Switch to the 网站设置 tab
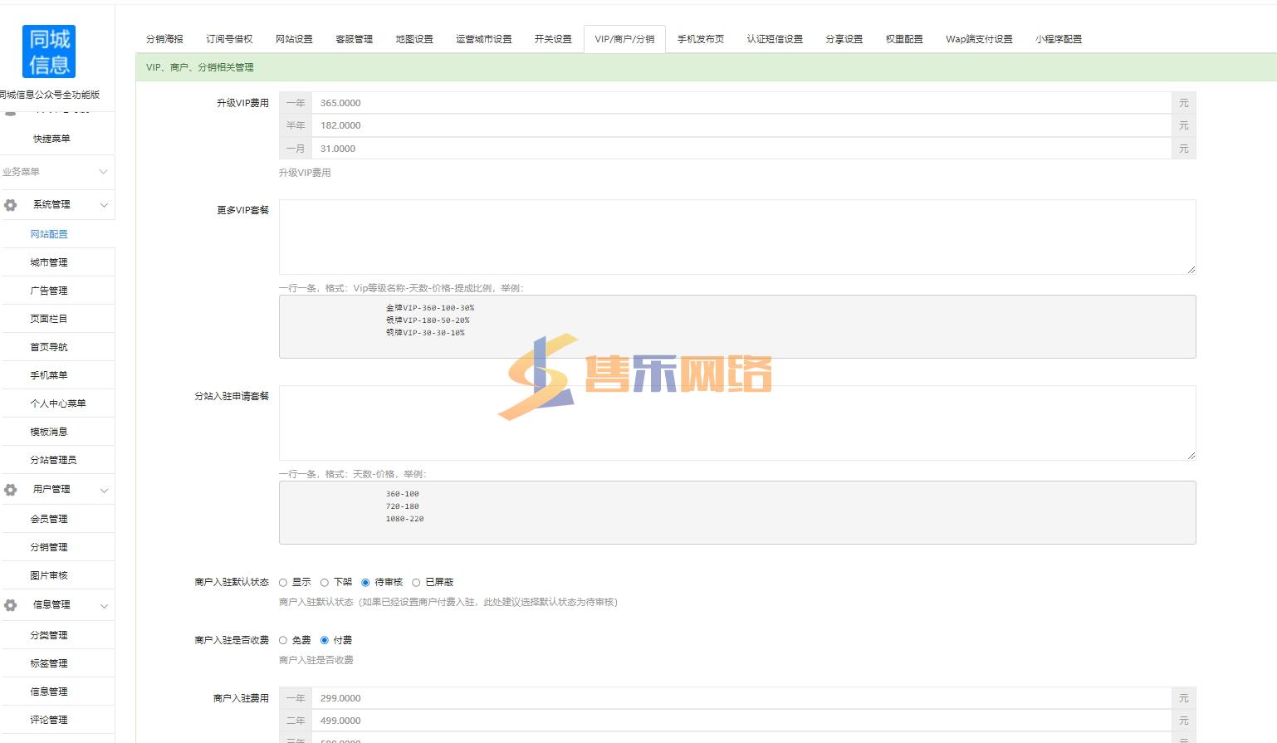The width and height of the screenshot is (1277, 743). (294, 39)
